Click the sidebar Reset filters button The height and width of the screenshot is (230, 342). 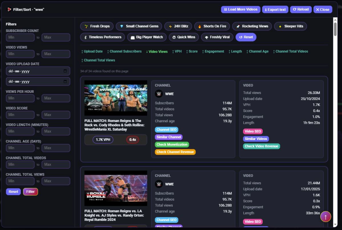[x=13, y=192]
